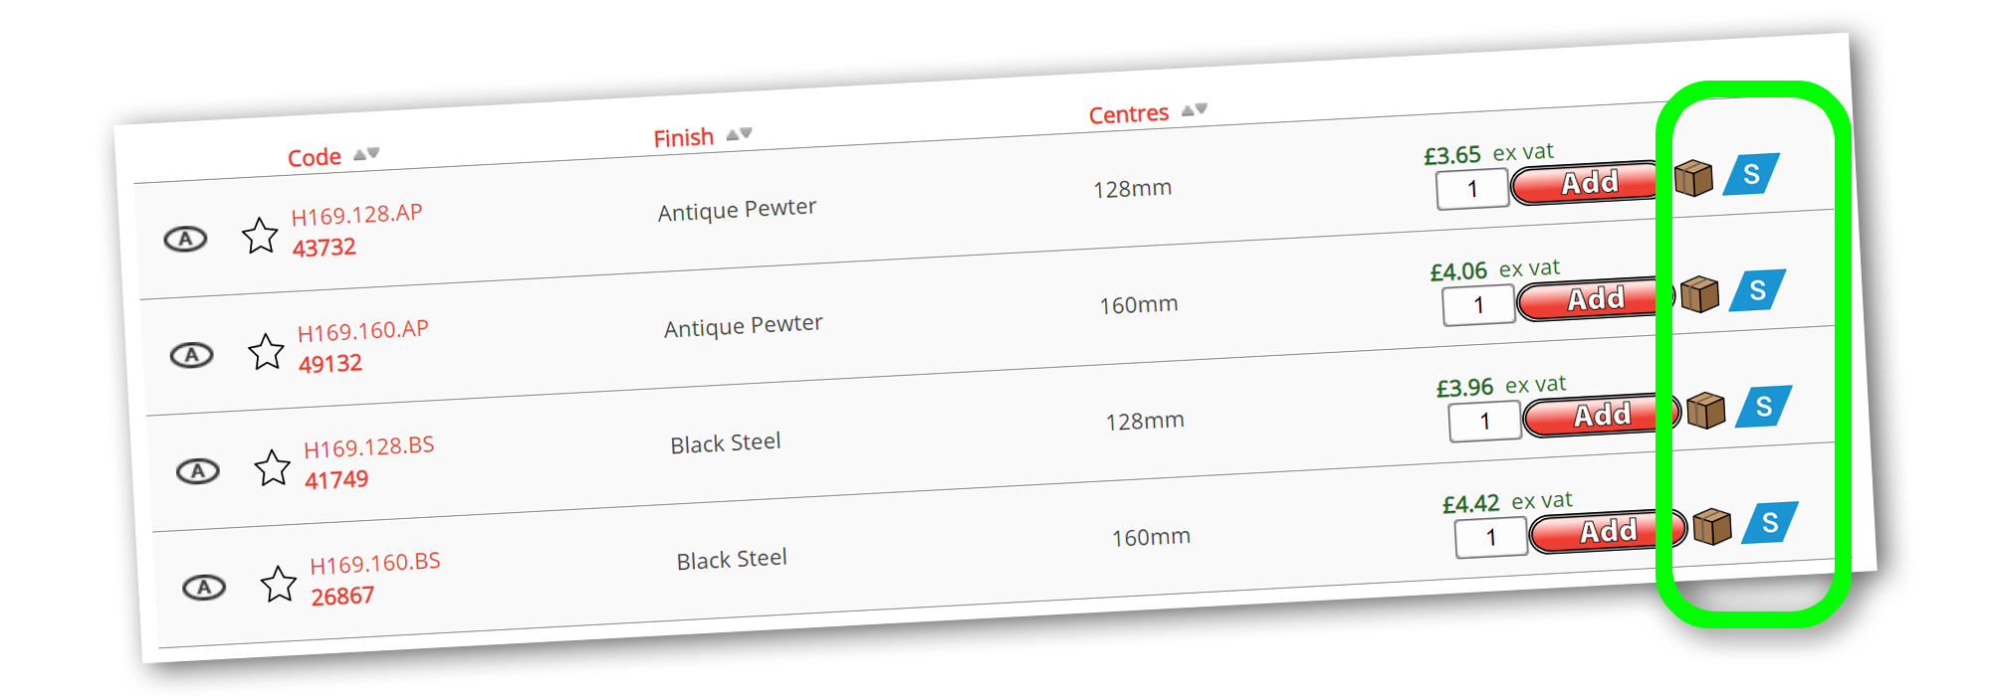Click the brown box icon for H169.160.BS
The height and width of the screenshot is (696, 1991).
pos(1712,527)
